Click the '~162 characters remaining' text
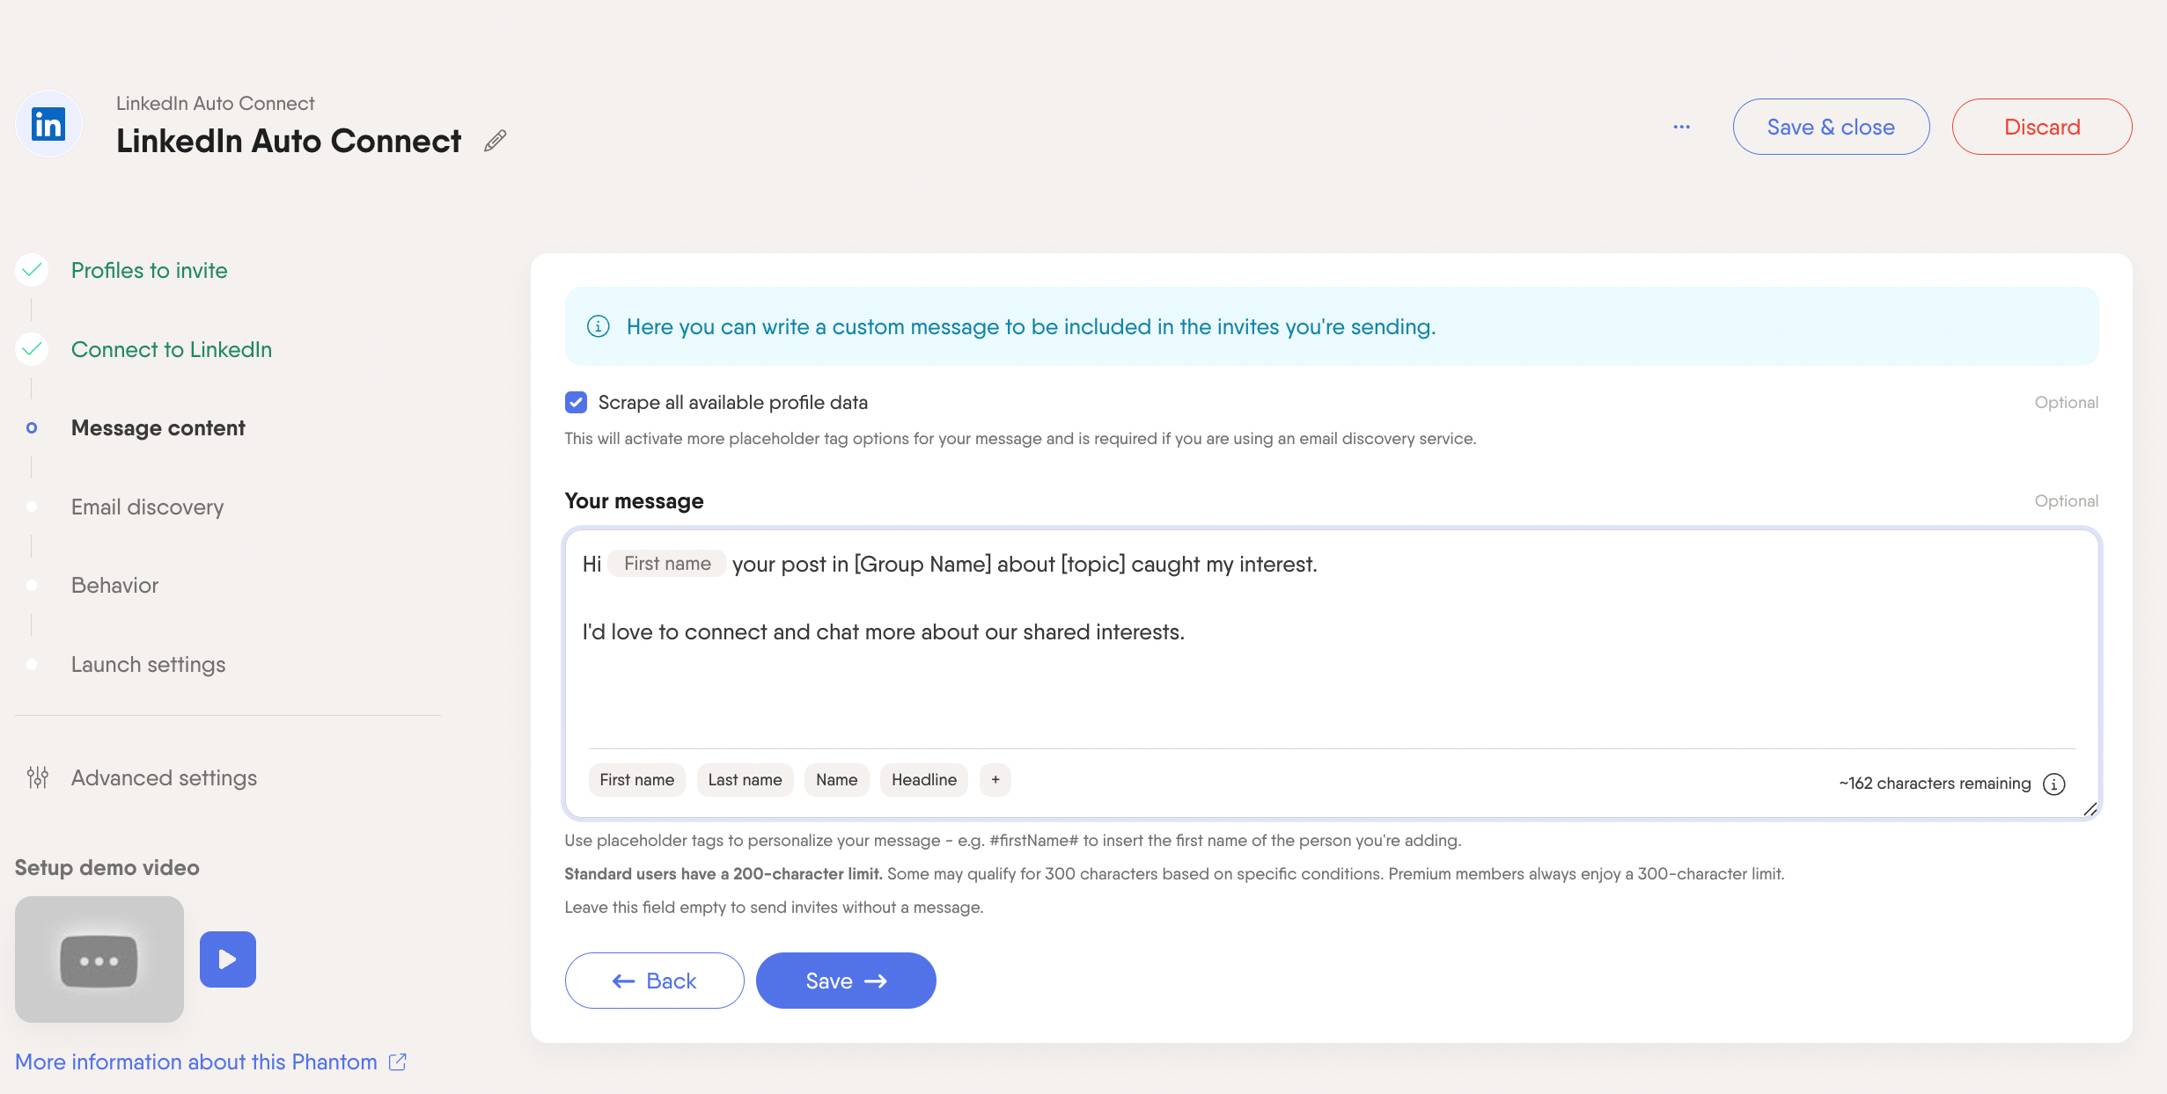 [1935, 784]
